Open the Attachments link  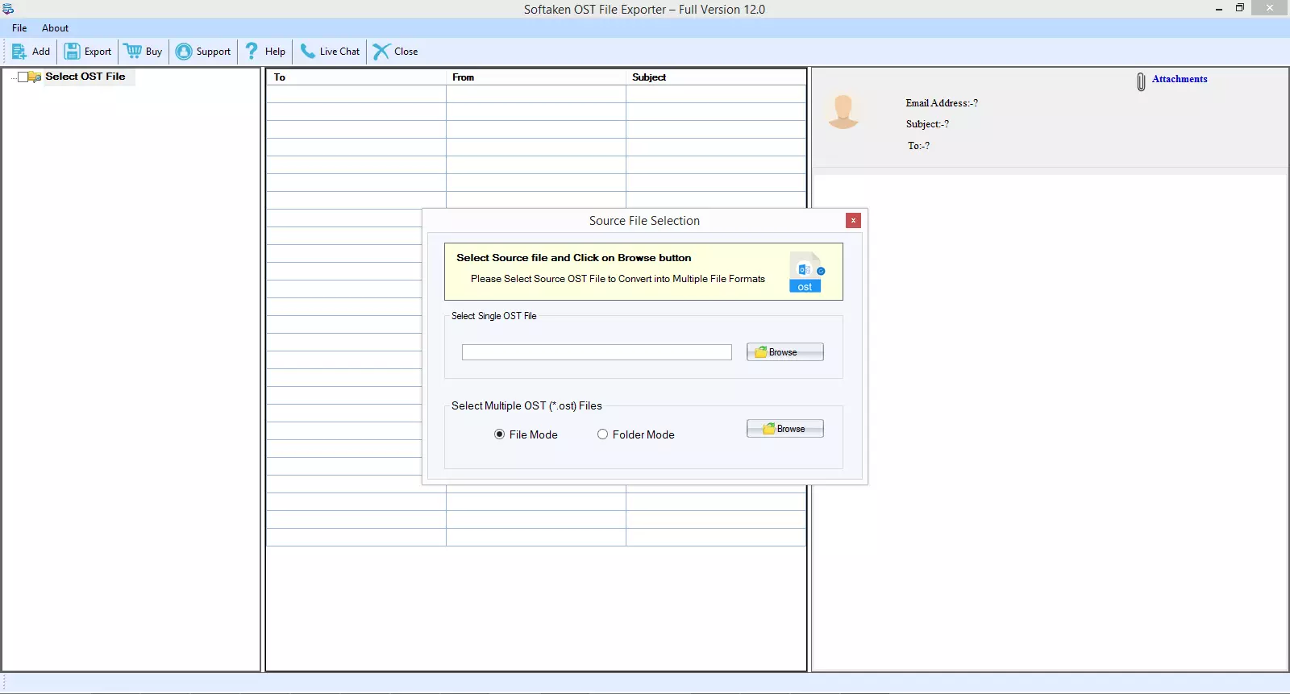[1180, 79]
